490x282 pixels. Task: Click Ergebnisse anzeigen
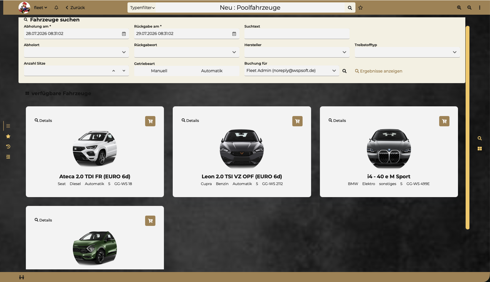(379, 71)
